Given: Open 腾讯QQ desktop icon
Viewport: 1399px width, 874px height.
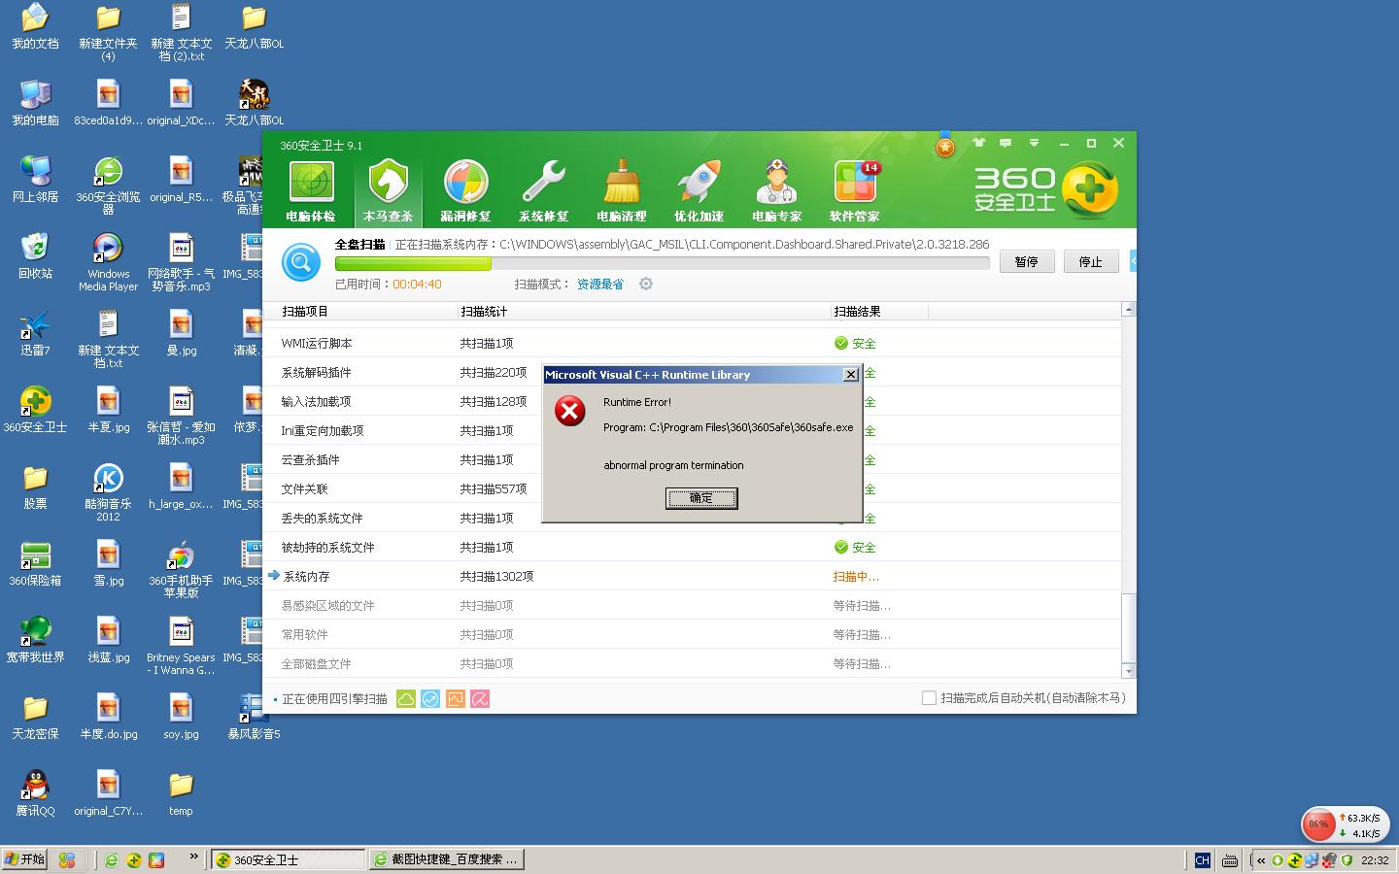Looking at the screenshot, I should [35, 792].
